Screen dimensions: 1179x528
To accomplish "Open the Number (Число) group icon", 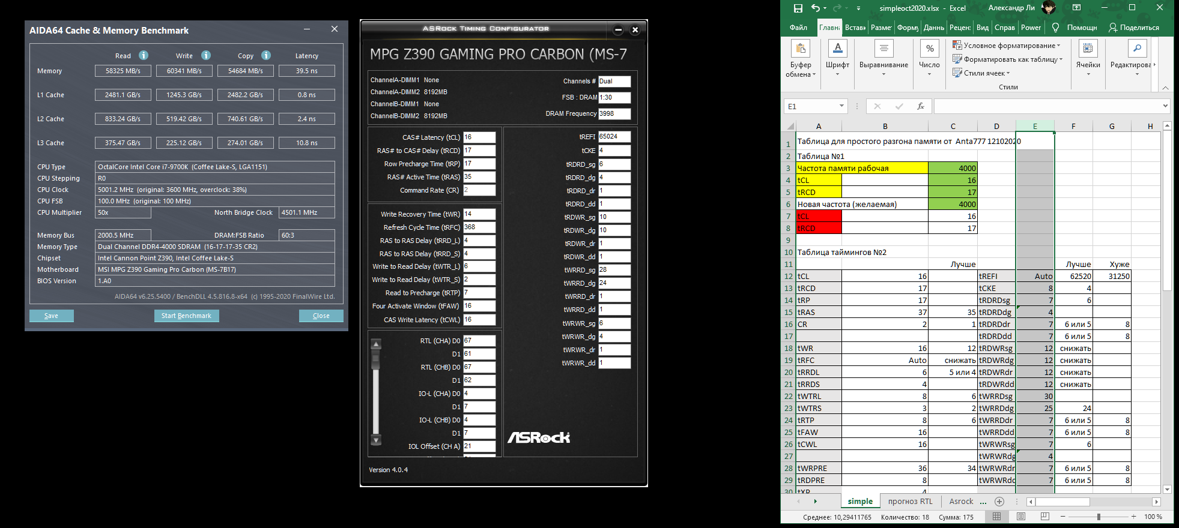I will 929,49.
